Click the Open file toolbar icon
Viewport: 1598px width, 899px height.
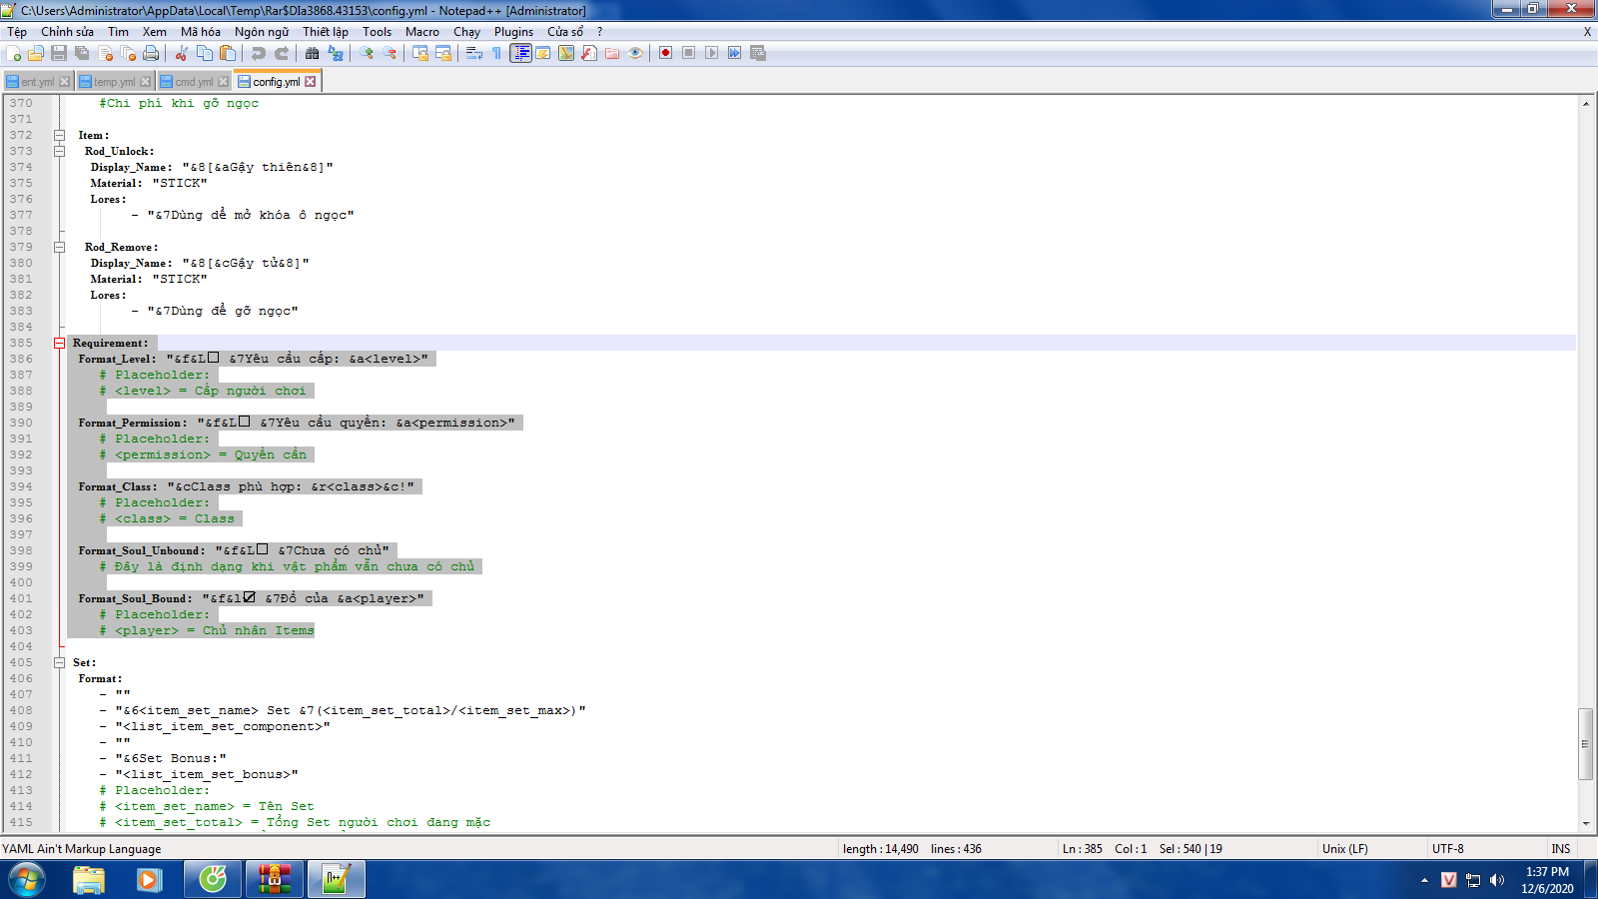click(36, 53)
